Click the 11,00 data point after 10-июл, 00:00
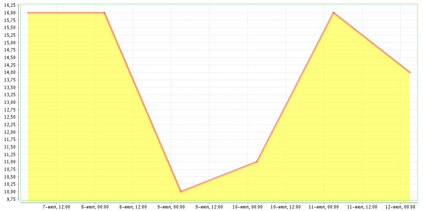 point(257,162)
